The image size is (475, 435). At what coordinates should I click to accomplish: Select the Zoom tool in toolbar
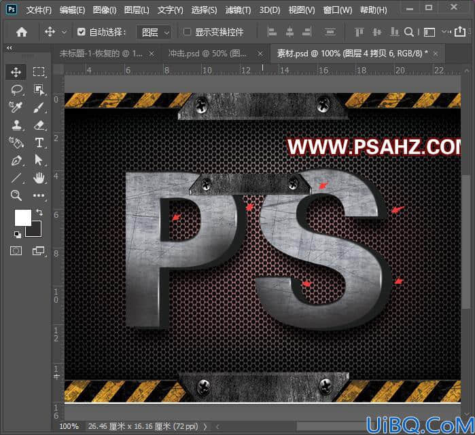16,195
